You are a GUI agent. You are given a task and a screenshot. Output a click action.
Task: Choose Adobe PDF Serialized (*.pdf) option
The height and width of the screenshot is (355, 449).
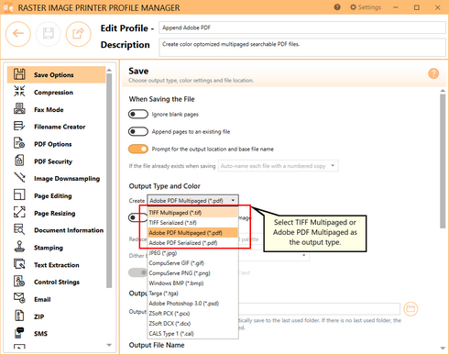(192, 243)
